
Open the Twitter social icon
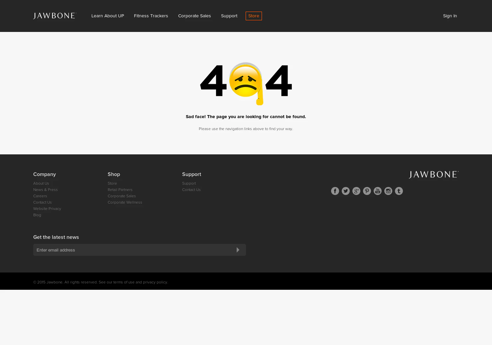click(346, 191)
